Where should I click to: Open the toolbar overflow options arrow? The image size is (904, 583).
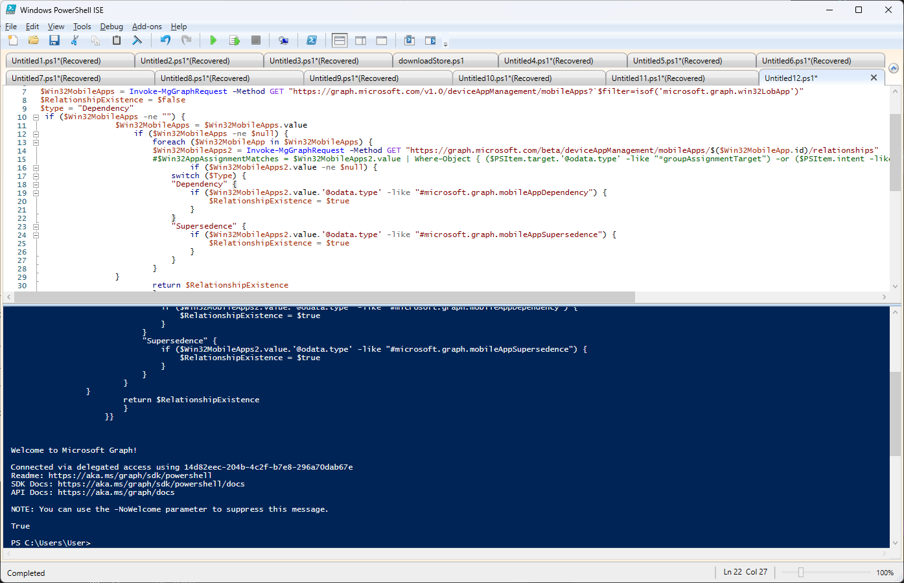pyautogui.click(x=445, y=43)
